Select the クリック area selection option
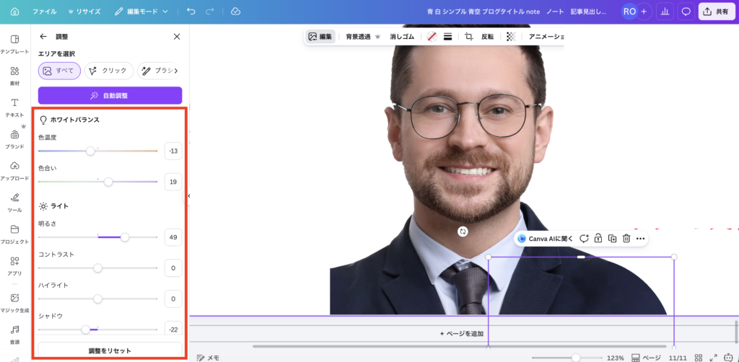The width and height of the screenshot is (739, 362). pos(108,71)
